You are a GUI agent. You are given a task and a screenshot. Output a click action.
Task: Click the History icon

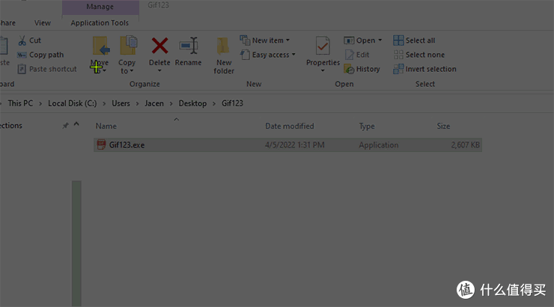click(349, 69)
